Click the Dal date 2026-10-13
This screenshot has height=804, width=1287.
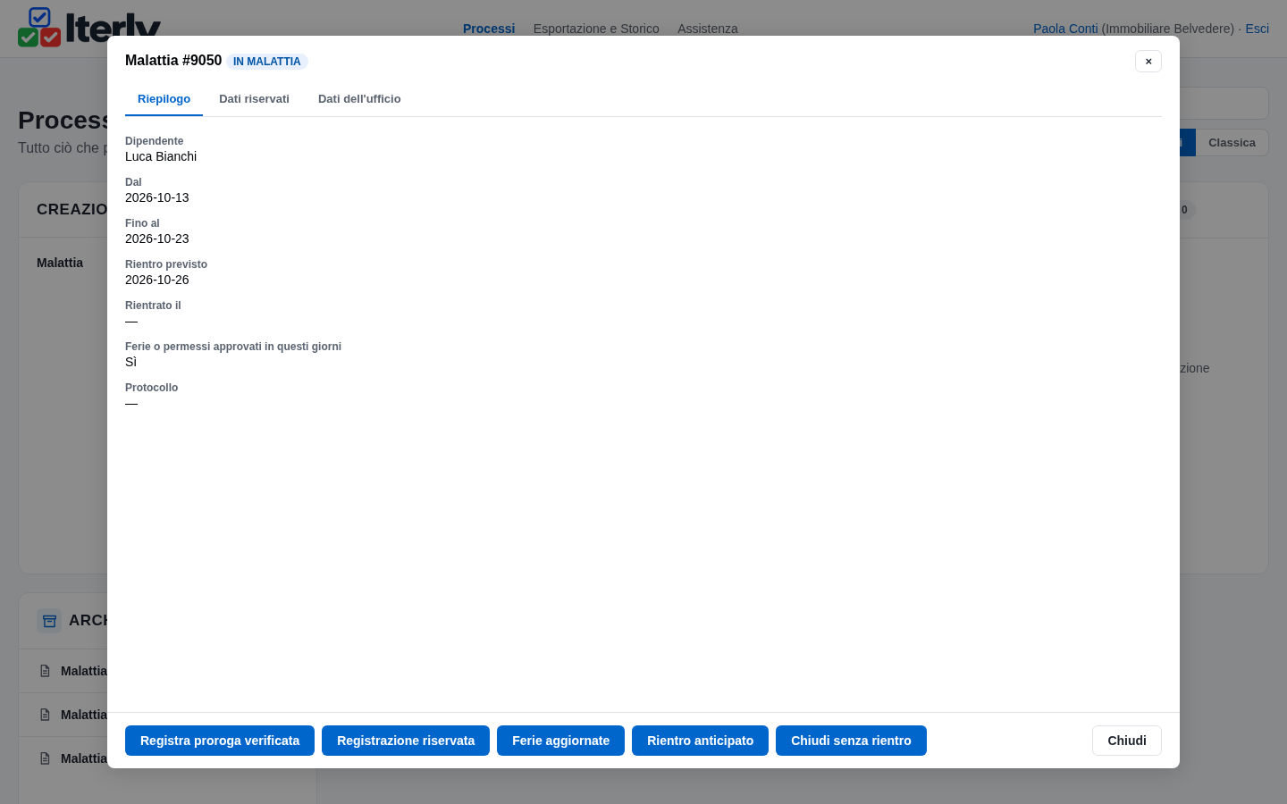pos(157,197)
